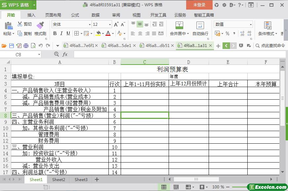Open the number format dropdown
Image resolution: width=288 pixels, height=191 pixels.
tap(251, 24)
